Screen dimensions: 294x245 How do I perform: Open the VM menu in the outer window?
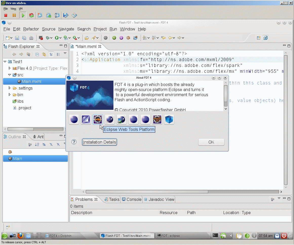(21, 9)
